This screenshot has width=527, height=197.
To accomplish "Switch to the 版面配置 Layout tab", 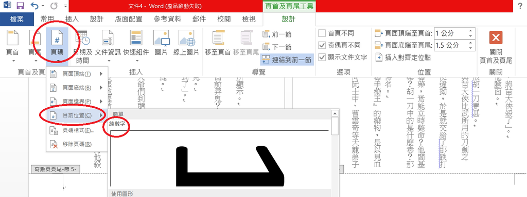I will (128, 19).
